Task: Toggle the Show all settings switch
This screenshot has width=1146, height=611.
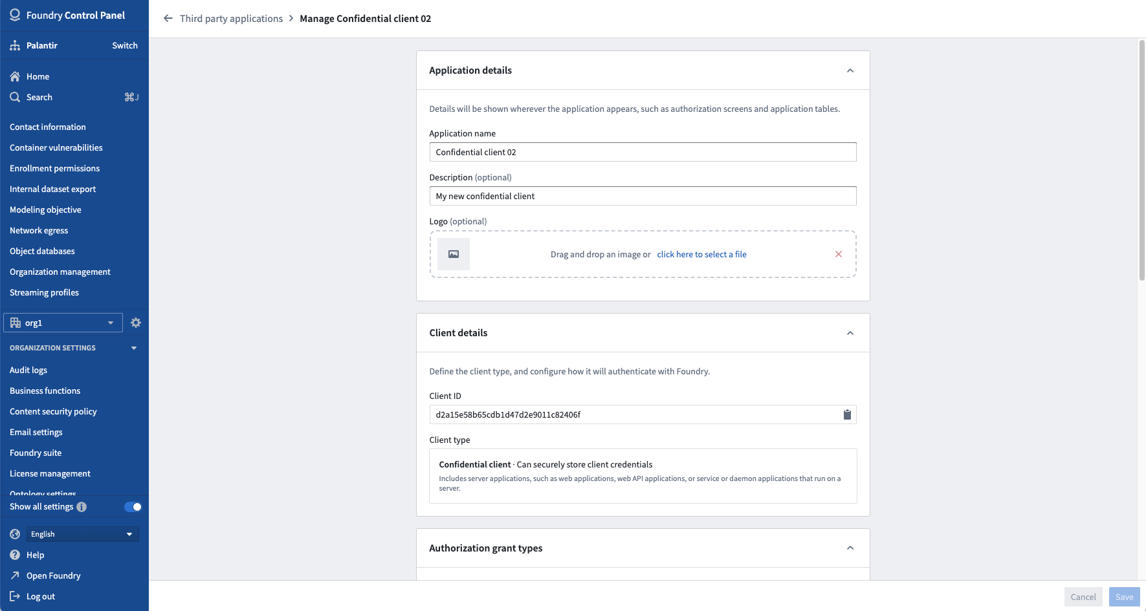Action: 133,507
